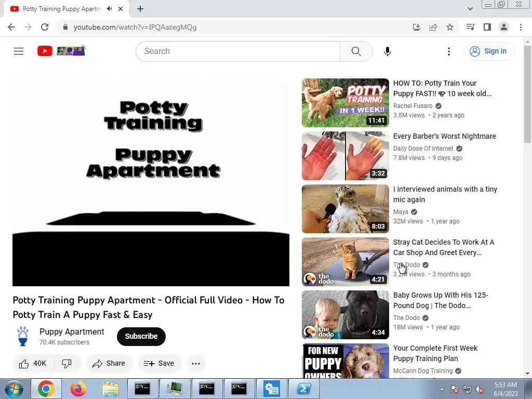Viewport: 532px width, 399px height.
Task: Install app via address bar download icon
Action: (417, 27)
